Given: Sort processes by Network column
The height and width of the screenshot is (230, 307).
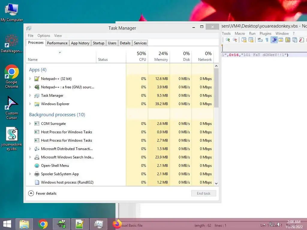Looking at the screenshot, I should tap(203, 56).
